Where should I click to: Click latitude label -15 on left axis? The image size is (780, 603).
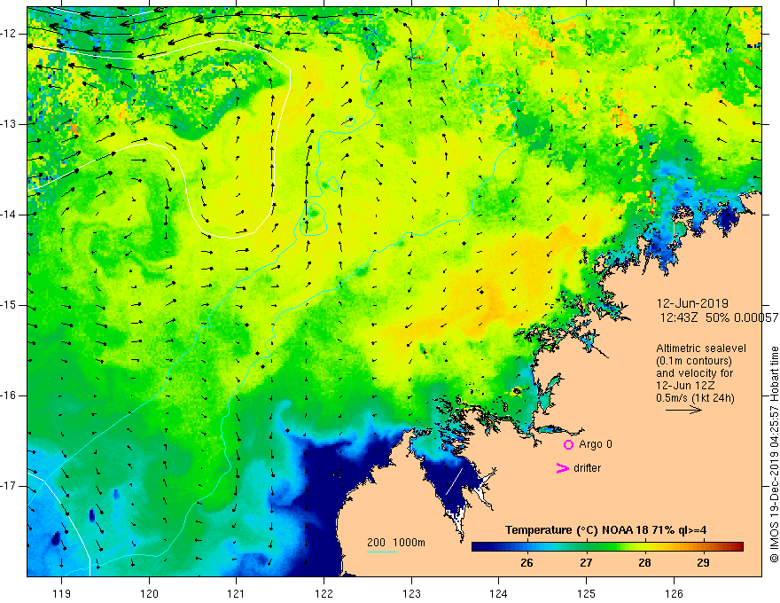[x=9, y=305]
